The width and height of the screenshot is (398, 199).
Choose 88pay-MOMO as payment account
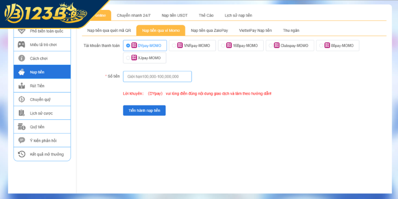(321, 45)
